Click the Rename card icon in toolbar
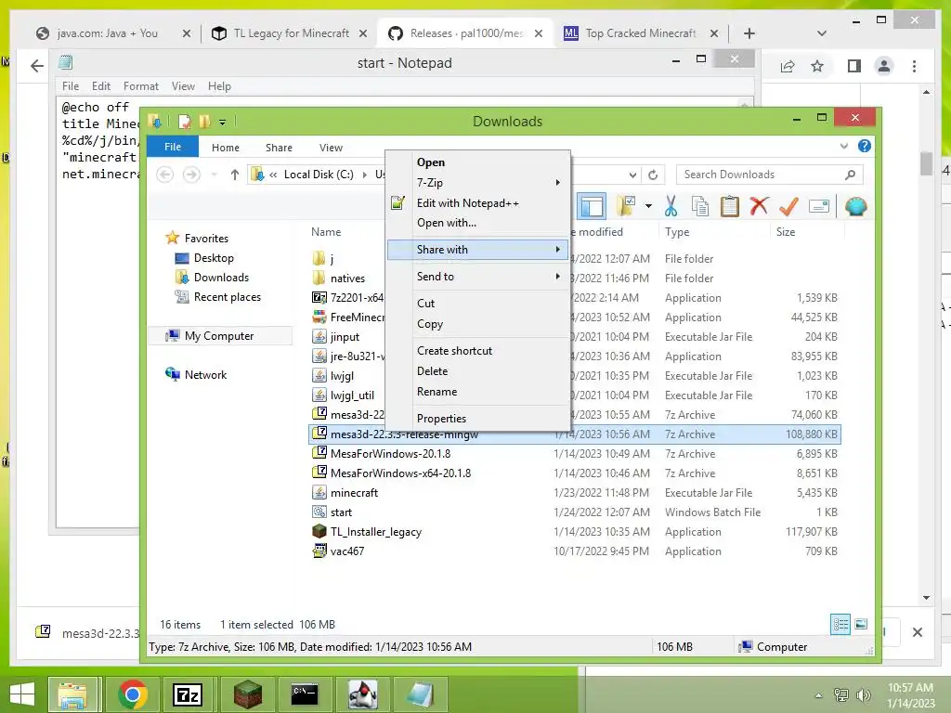Image resolution: width=951 pixels, height=713 pixels. pyautogui.click(x=819, y=206)
